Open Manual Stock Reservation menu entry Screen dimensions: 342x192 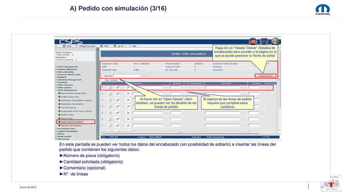click(74, 93)
